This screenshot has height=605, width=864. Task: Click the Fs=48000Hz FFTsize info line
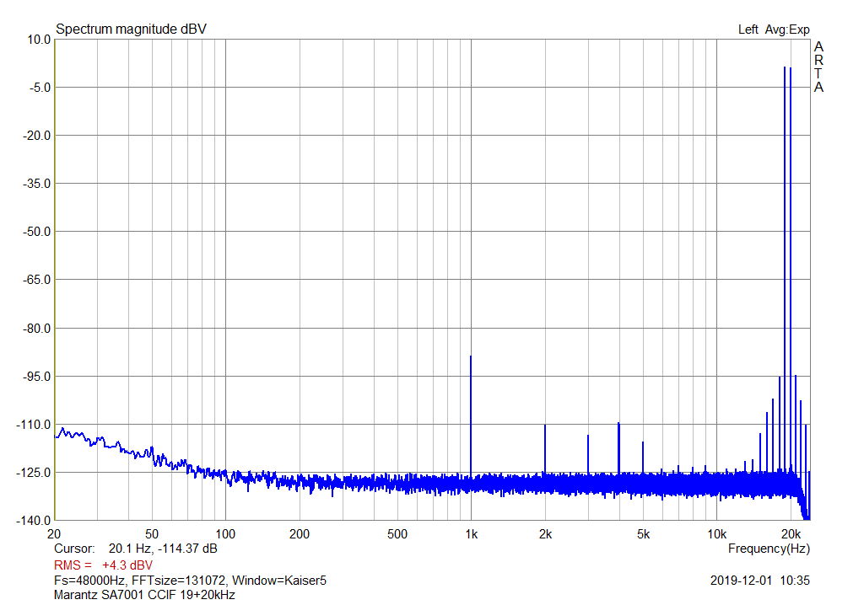[190, 581]
